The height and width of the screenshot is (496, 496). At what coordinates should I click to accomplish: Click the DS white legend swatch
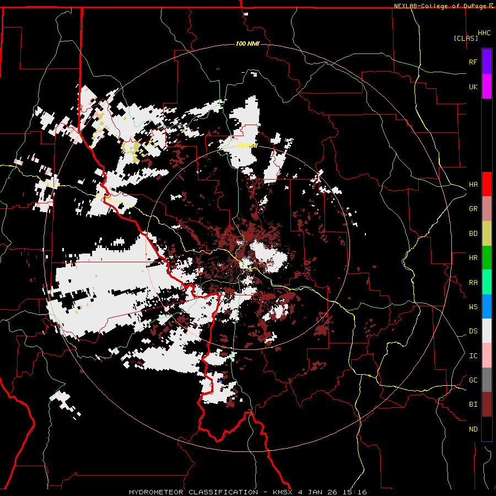click(487, 331)
